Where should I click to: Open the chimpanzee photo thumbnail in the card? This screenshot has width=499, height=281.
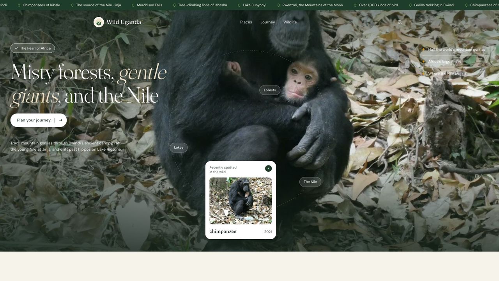[x=241, y=201]
